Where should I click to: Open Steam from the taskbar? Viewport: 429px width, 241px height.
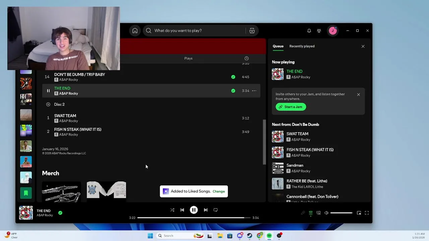[249, 236]
